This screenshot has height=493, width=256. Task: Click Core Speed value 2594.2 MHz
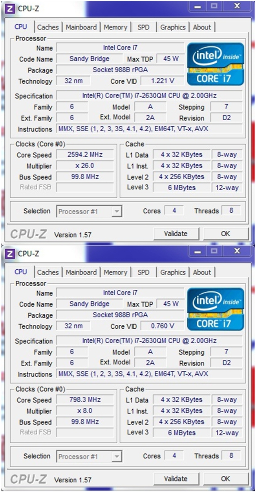[x=85, y=155]
